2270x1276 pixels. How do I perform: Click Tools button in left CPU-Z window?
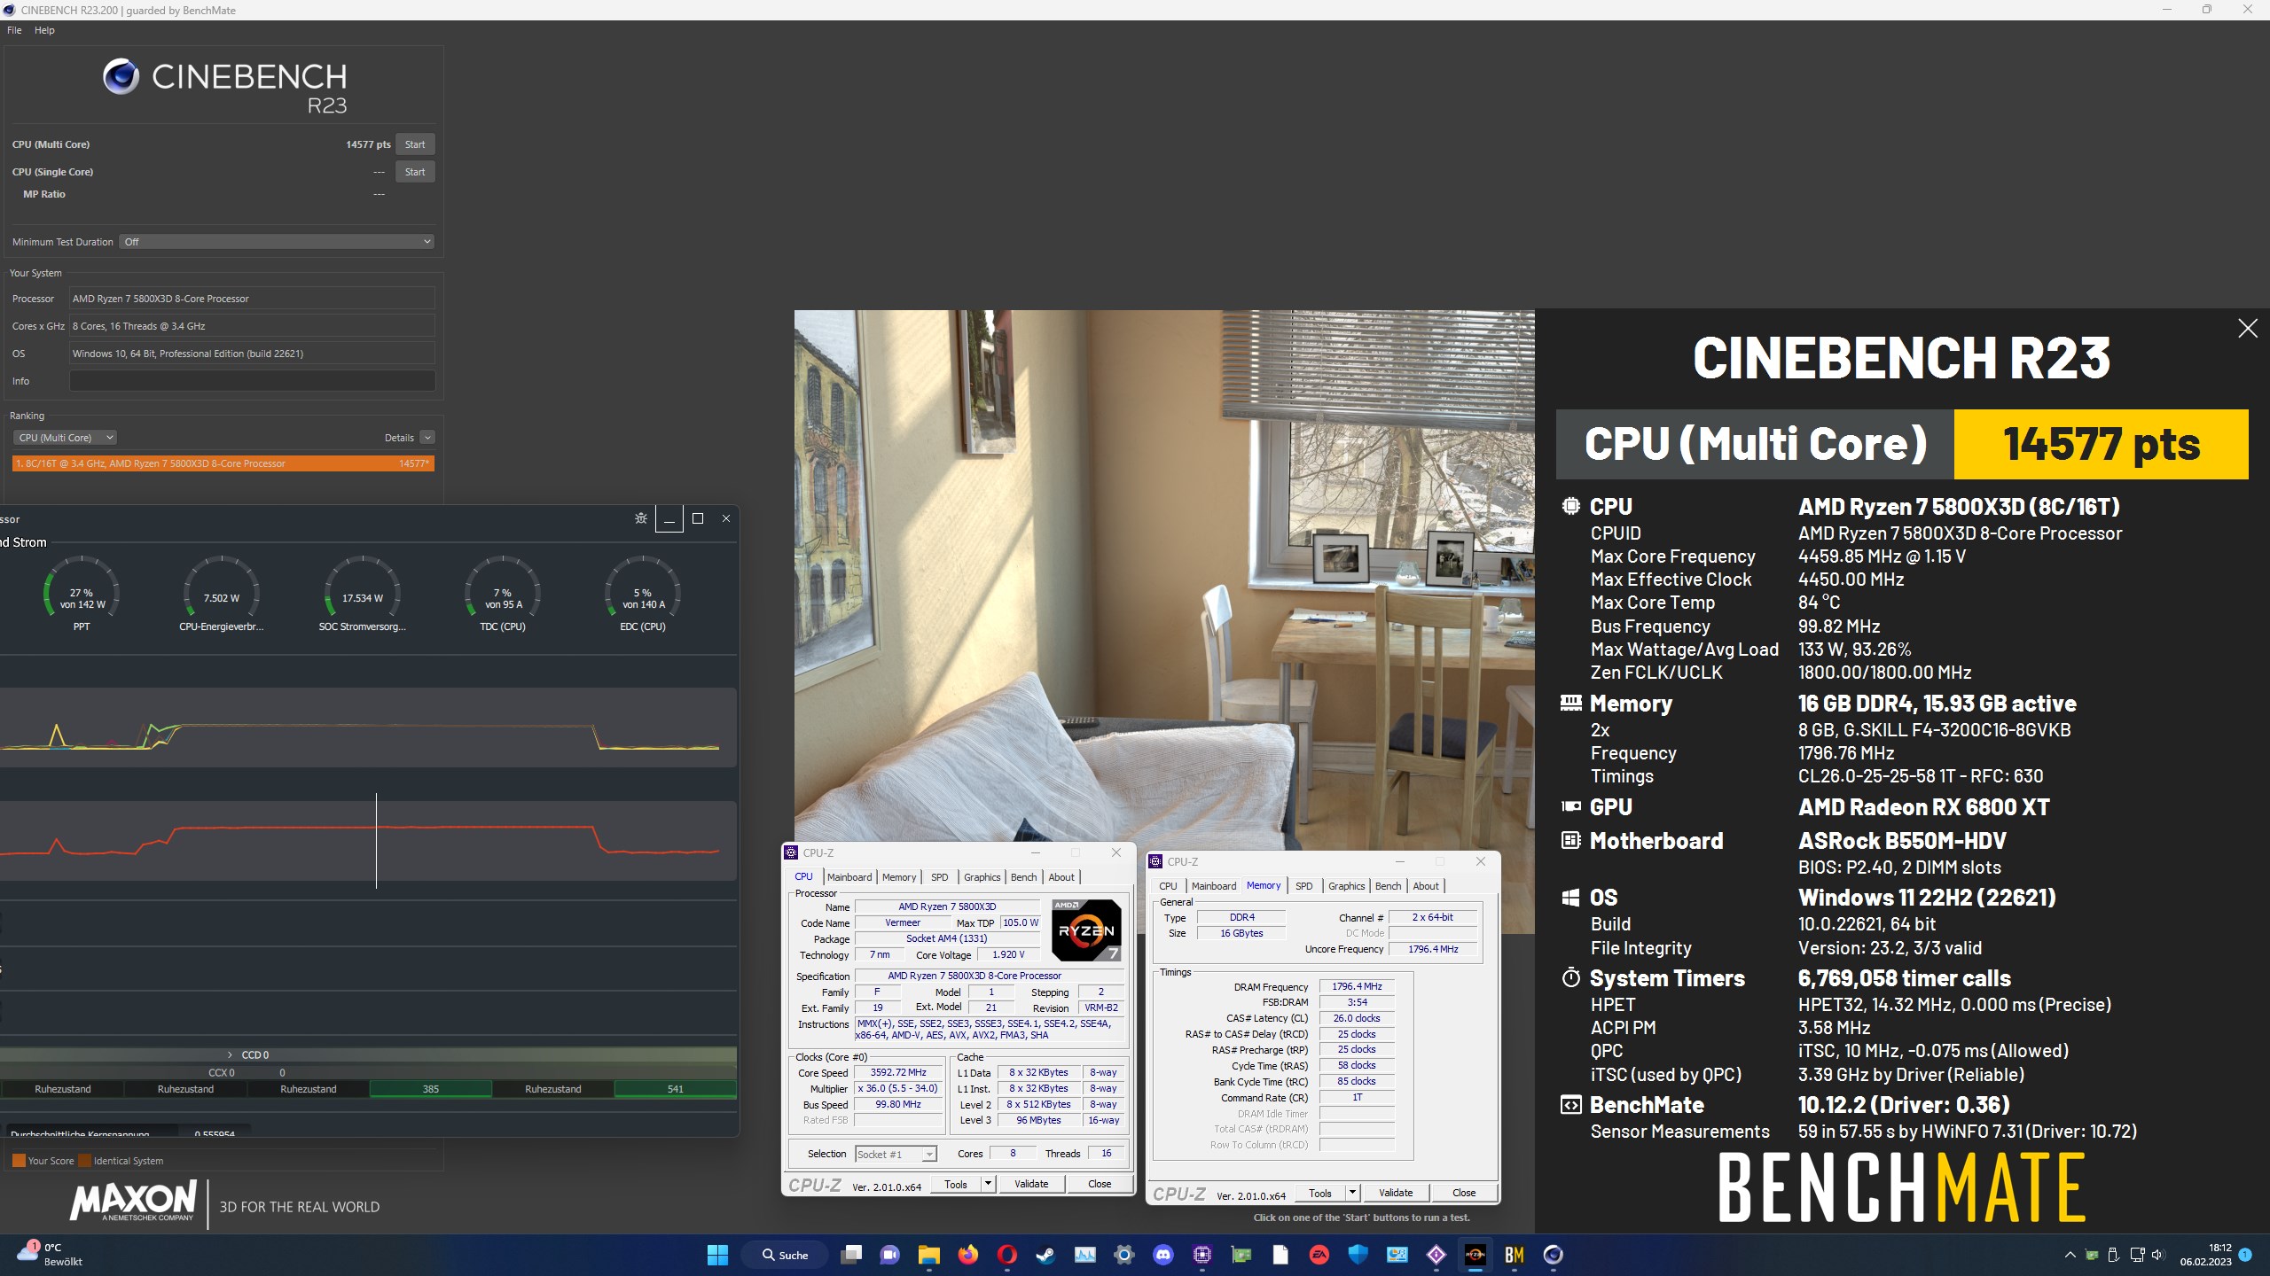956,1184
